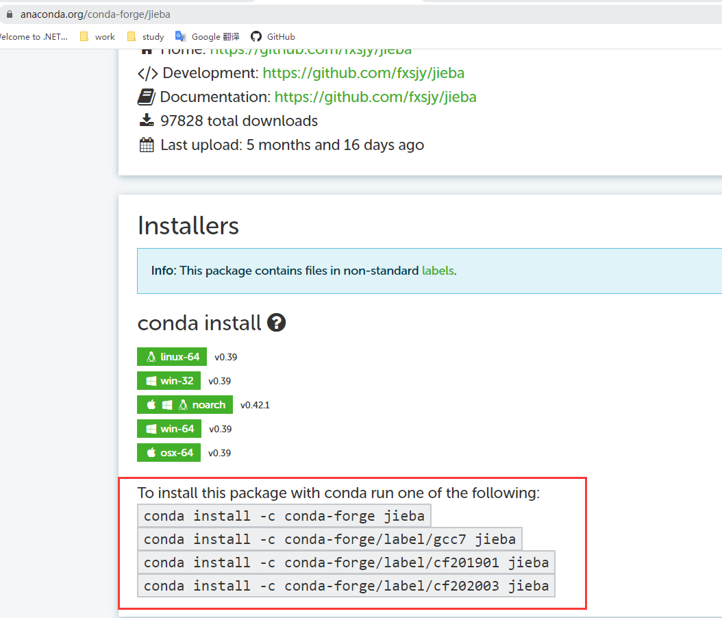The height and width of the screenshot is (618, 722).
Task: Open the Google 翻译 bookmark
Action: coord(208,36)
